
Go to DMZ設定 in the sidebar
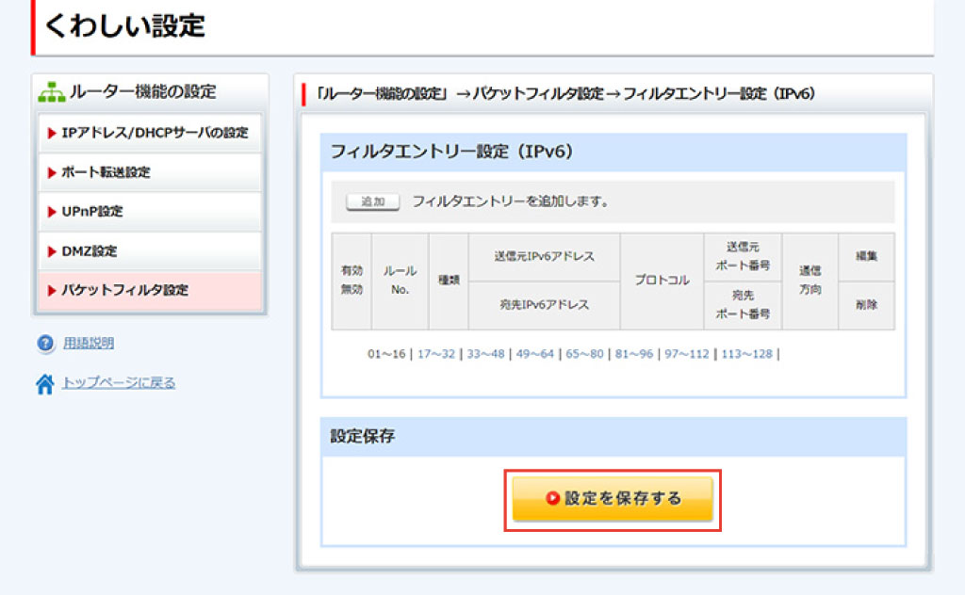pos(149,251)
